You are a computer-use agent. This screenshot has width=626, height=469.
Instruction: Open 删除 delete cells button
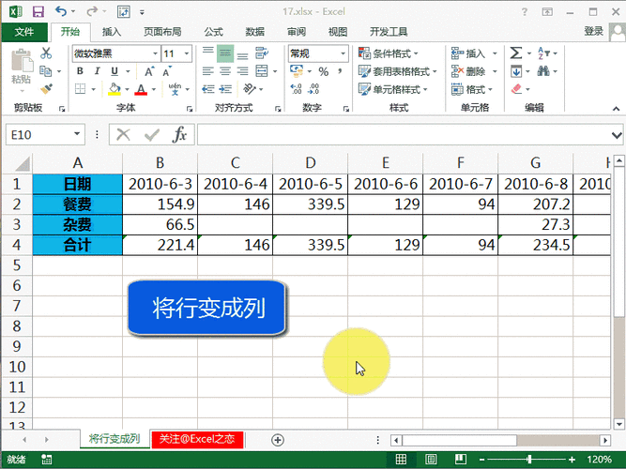[474, 71]
